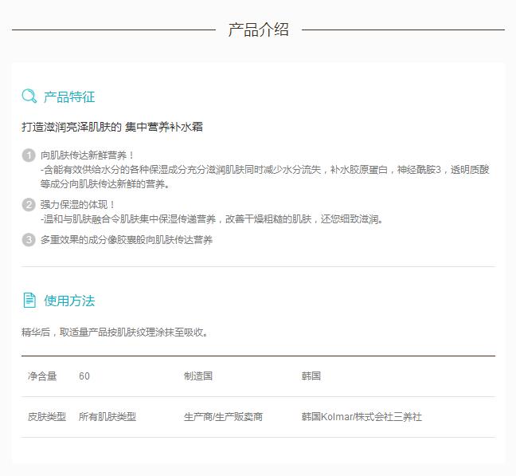
Task: Click the 所有肌肤类型 value
Action: click(x=107, y=417)
